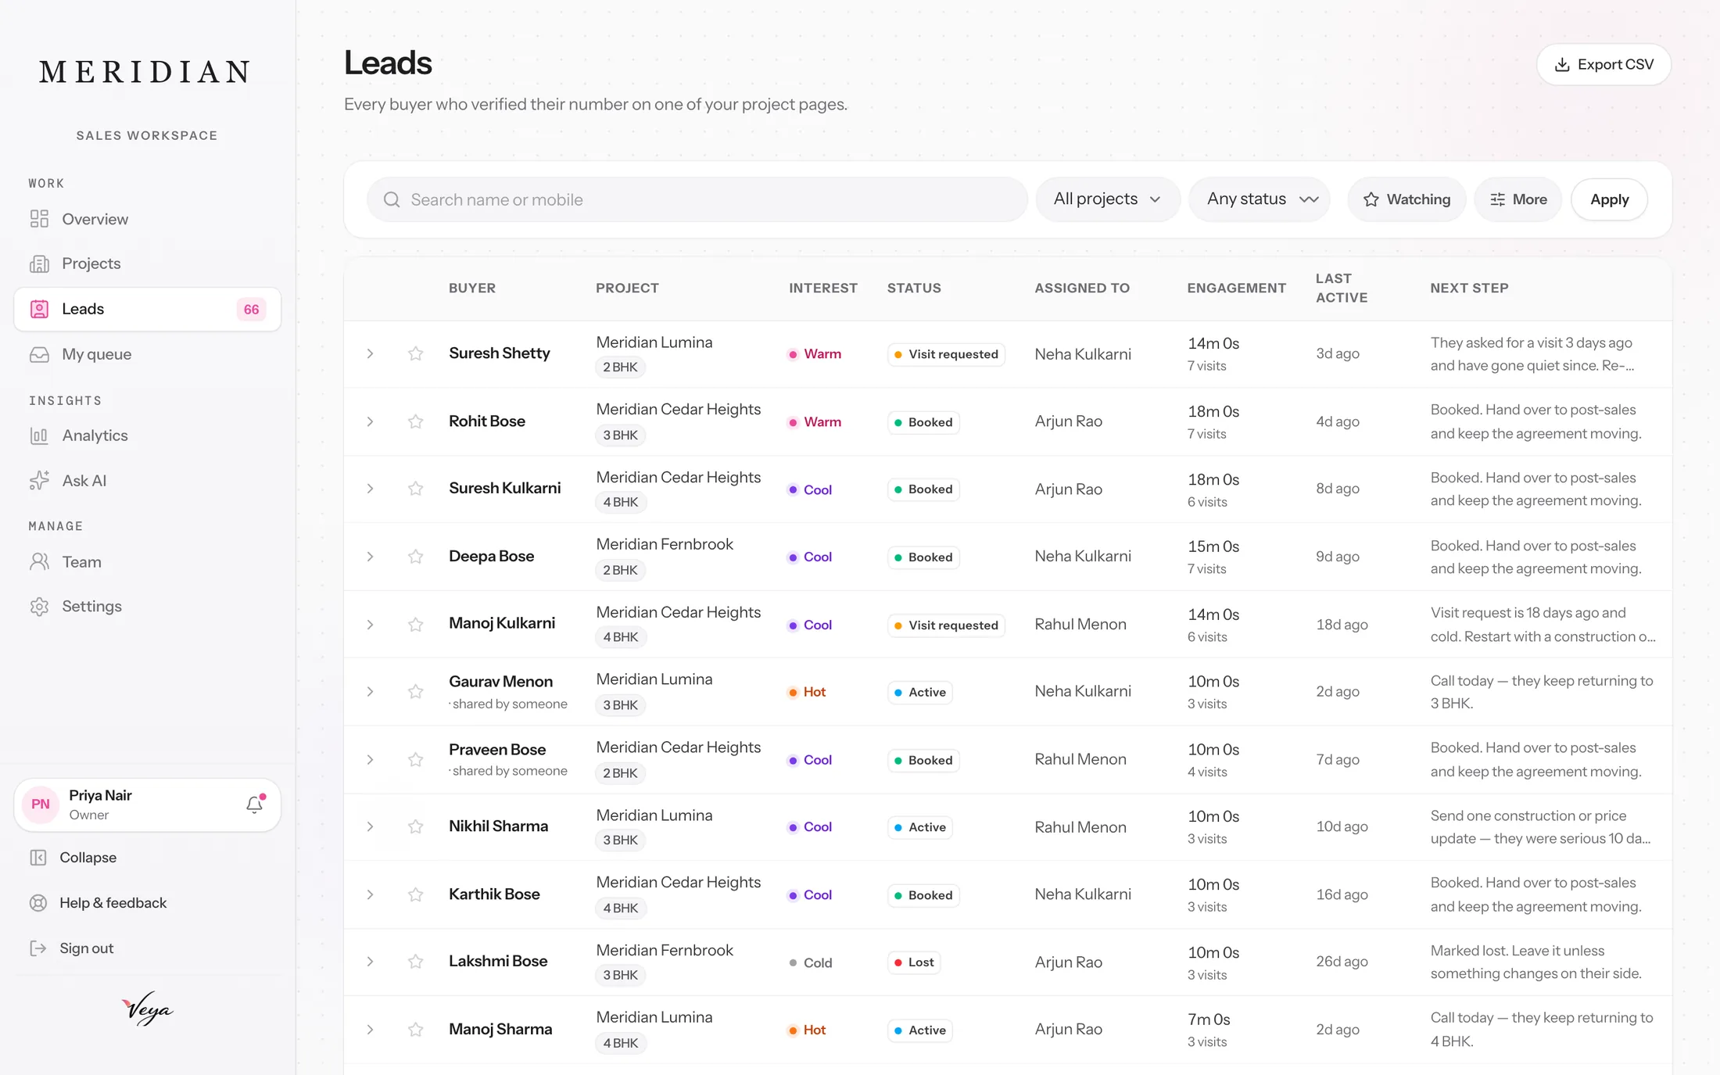Star the Suresh Shetty lead
Viewport: 1720px width, 1075px height.
415,353
